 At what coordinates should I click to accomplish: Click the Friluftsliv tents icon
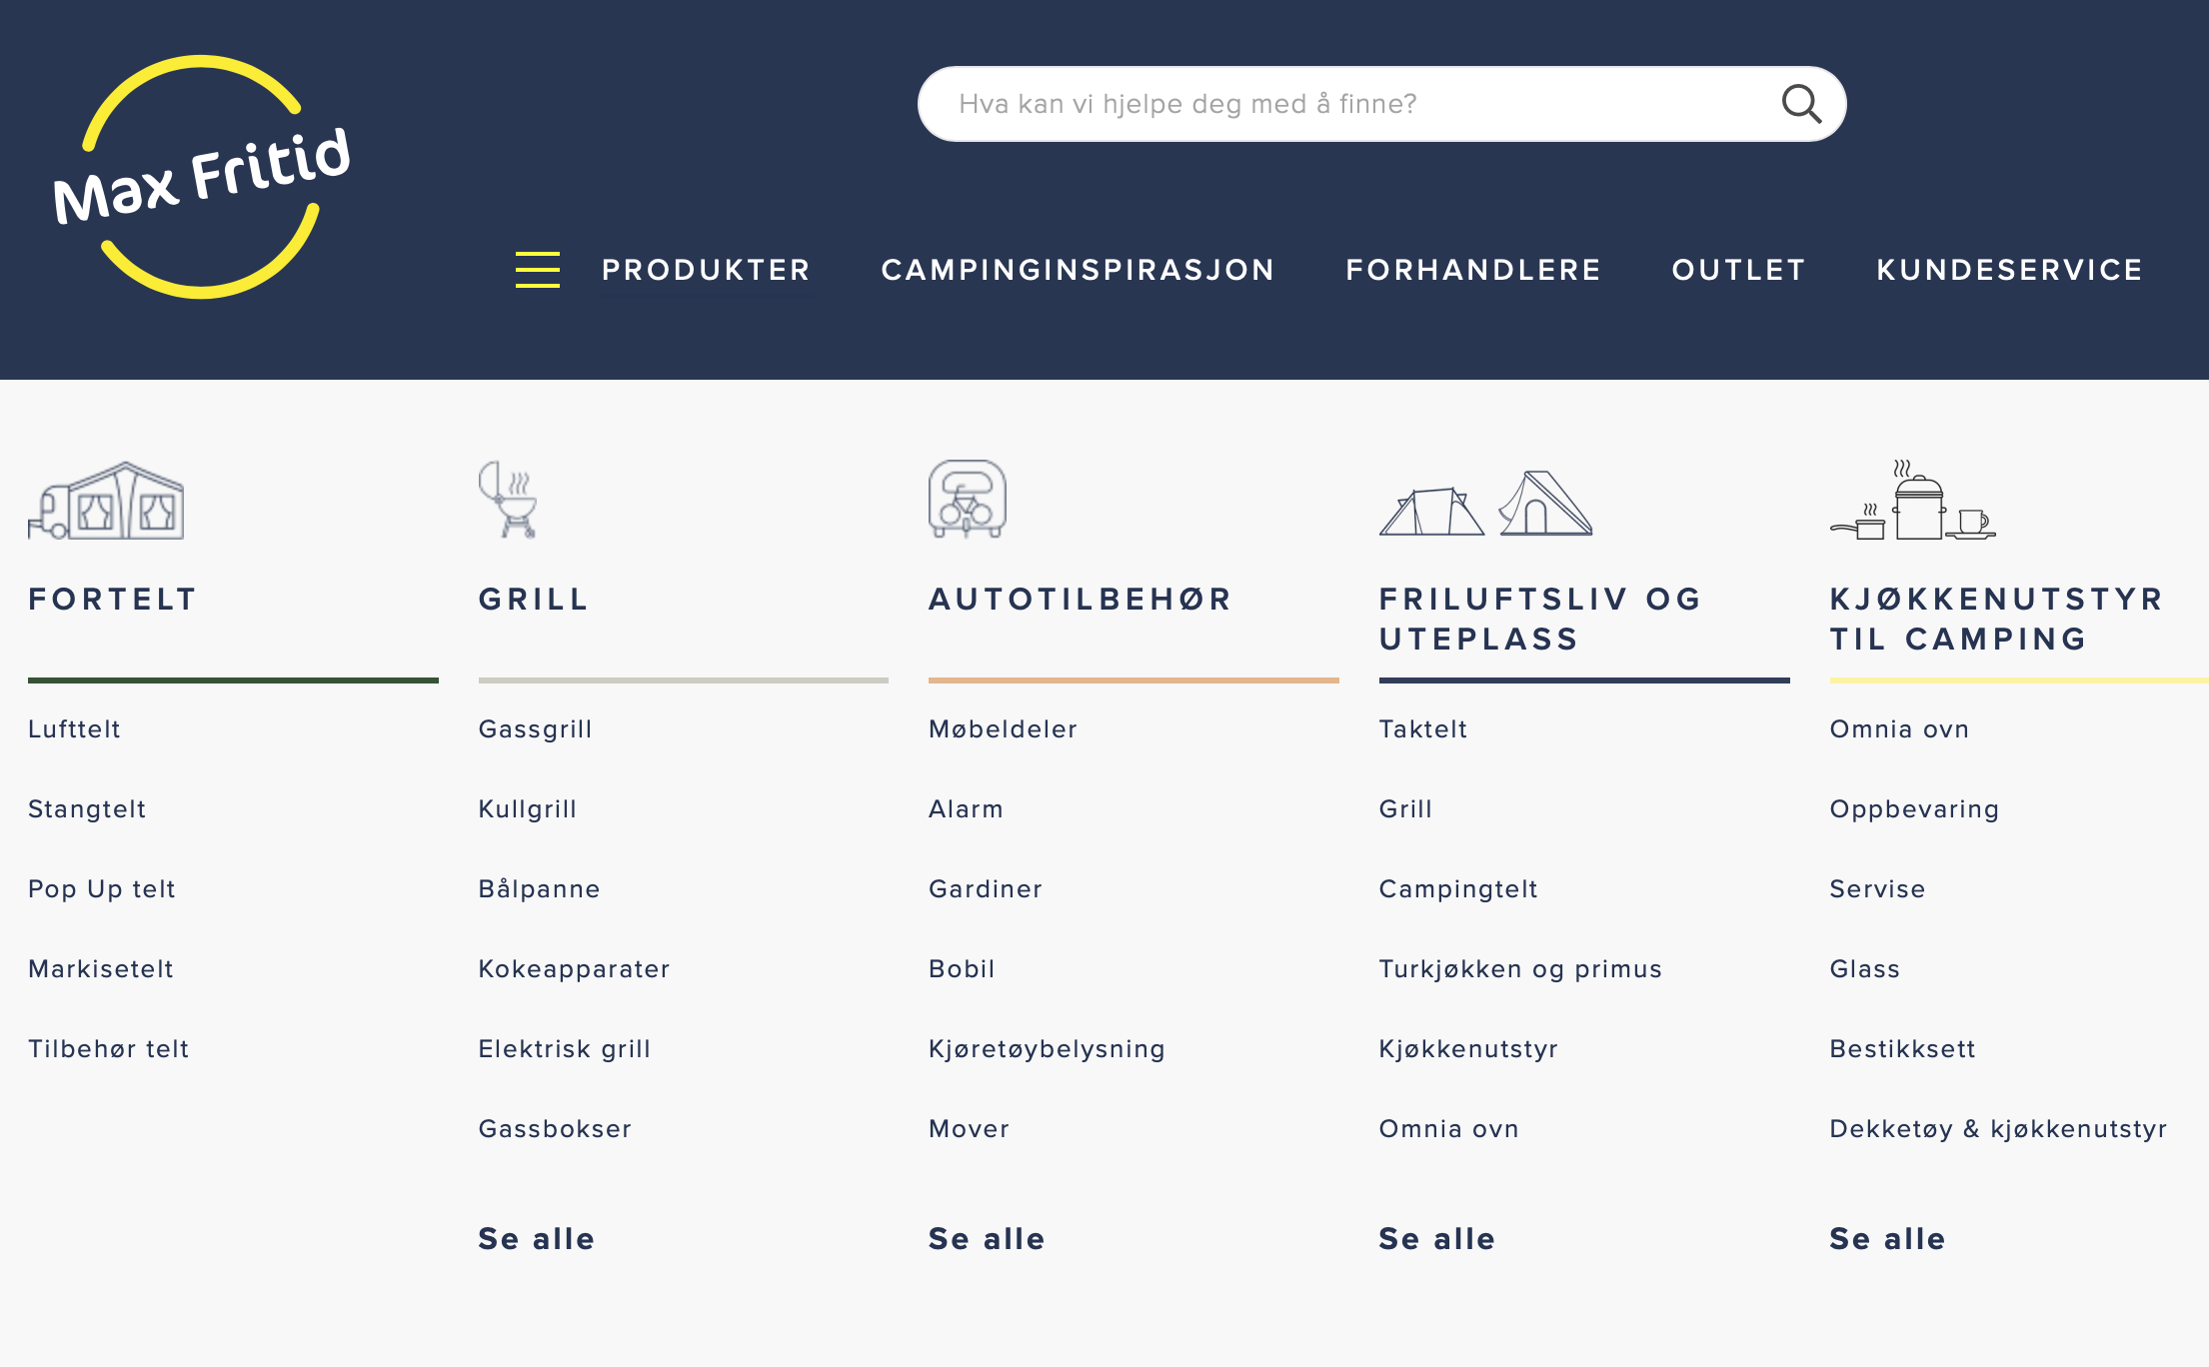tap(1485, 503)
